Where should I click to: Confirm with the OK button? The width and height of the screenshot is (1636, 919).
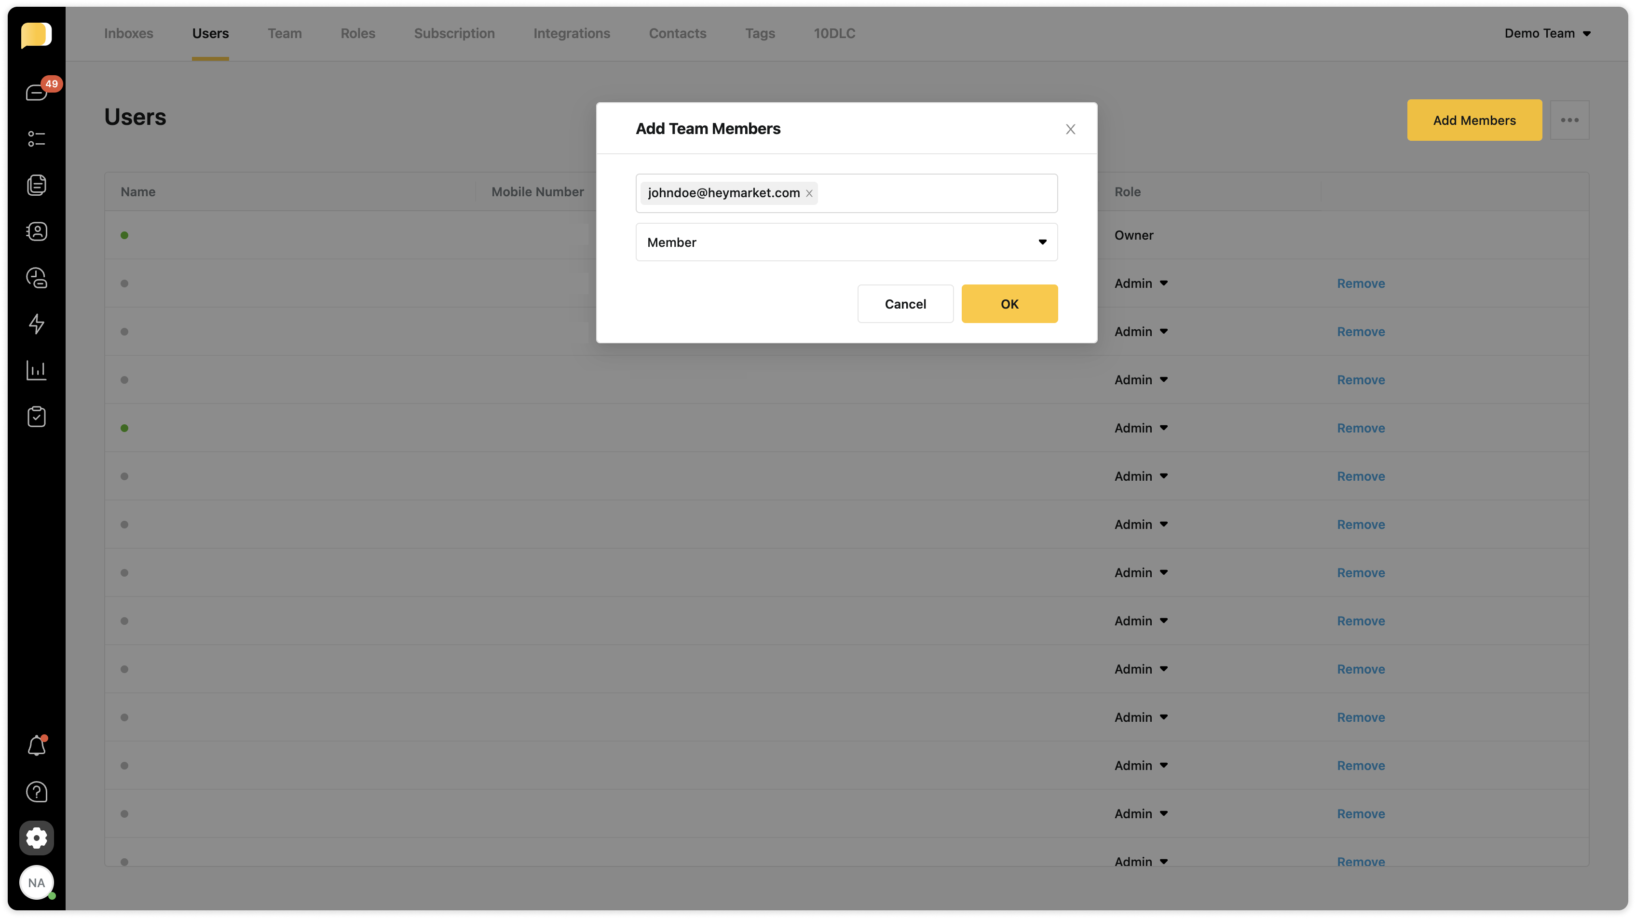(1009, 304)
